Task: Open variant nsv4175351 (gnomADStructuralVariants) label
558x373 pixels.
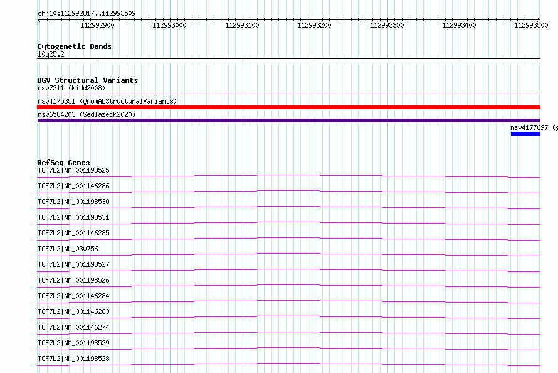Action: pyautogui.click(x=107, y=101)
